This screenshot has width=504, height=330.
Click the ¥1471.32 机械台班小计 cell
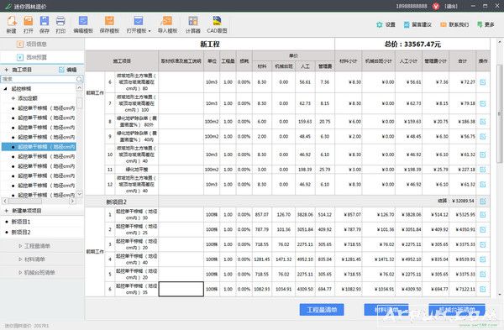click(x=379, y=259)
